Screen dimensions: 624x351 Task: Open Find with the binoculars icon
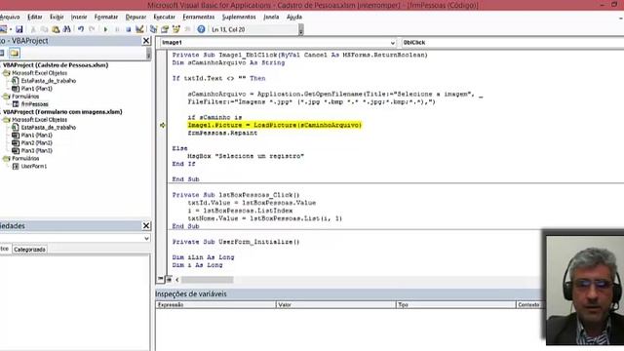point(67,29)
